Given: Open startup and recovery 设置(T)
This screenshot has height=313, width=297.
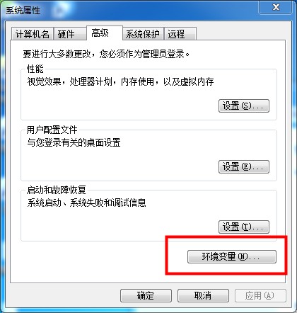Looking at the screenshot, I should point(244,227).
